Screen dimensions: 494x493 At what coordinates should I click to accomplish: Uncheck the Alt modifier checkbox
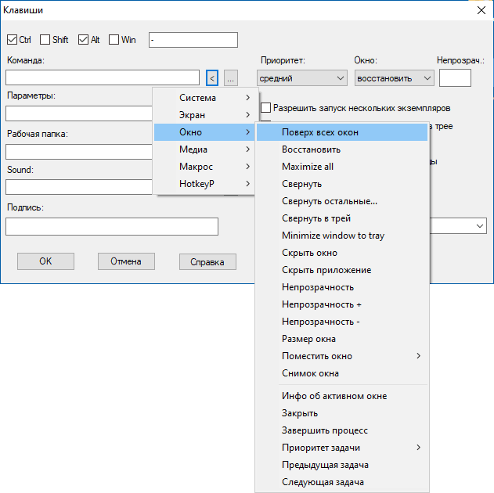(x=83, y=40)
